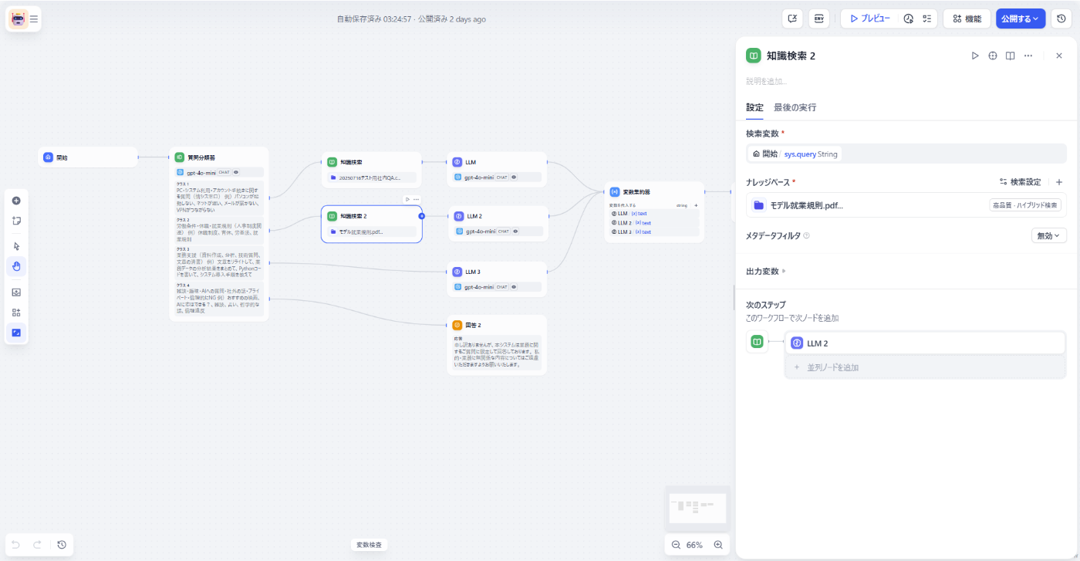Select the 質問分類器 node title
This screenshot has width=1080, height=561.
(x=201, y=157)
